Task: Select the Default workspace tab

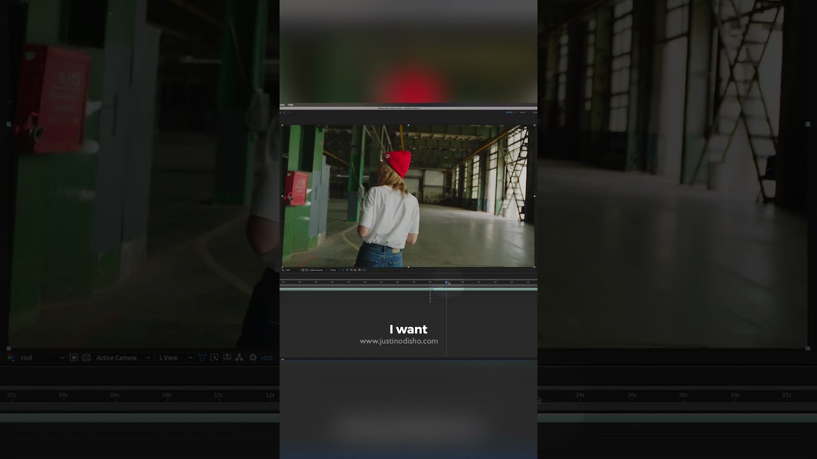Action: click(509, 112)
